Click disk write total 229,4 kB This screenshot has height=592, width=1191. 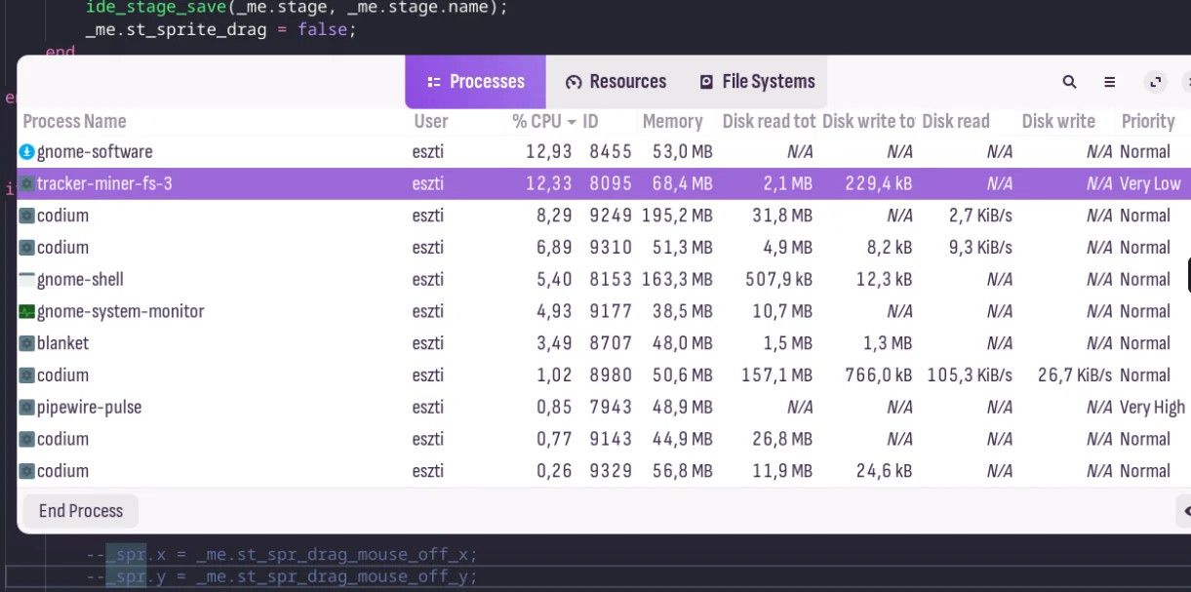[x=879, y=183]
